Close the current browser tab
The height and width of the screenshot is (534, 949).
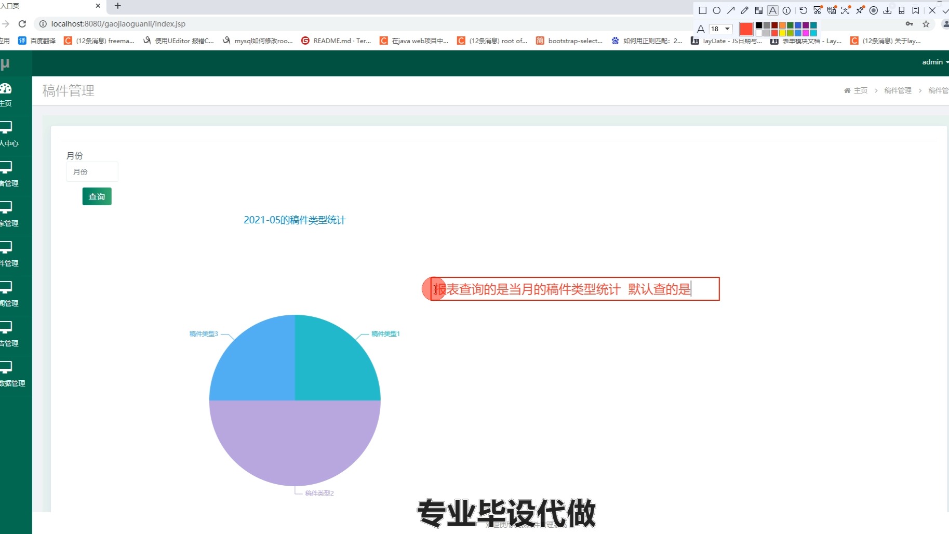tap(98, 6)
